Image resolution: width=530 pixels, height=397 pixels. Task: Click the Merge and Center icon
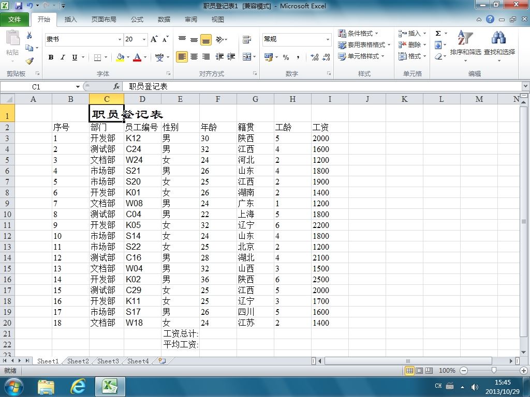tap(247, 57)
